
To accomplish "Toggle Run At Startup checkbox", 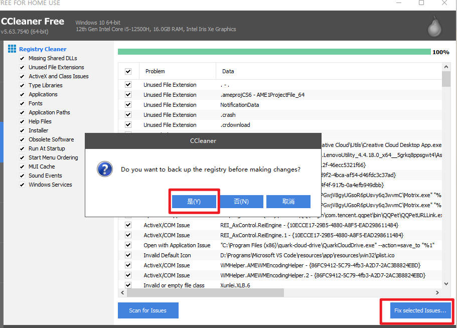I will coord(22,148).
